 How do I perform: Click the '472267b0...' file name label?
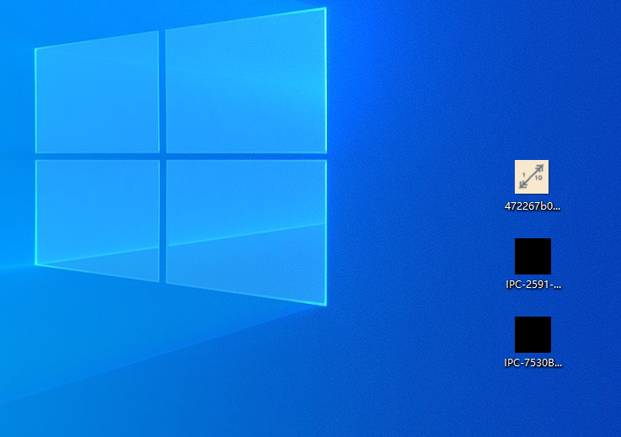click(x=533, y=206)
